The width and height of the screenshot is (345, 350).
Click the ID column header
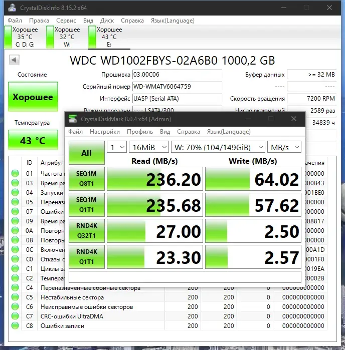tap(29, 163)
